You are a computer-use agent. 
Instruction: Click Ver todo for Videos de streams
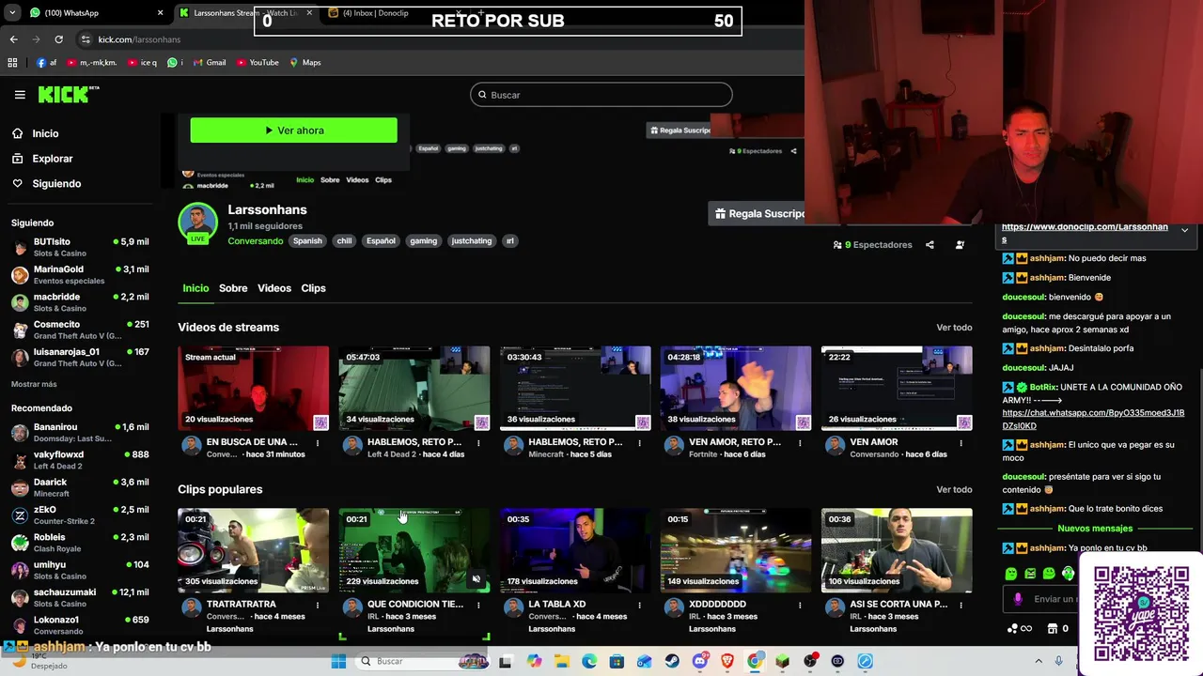[954, 328]
